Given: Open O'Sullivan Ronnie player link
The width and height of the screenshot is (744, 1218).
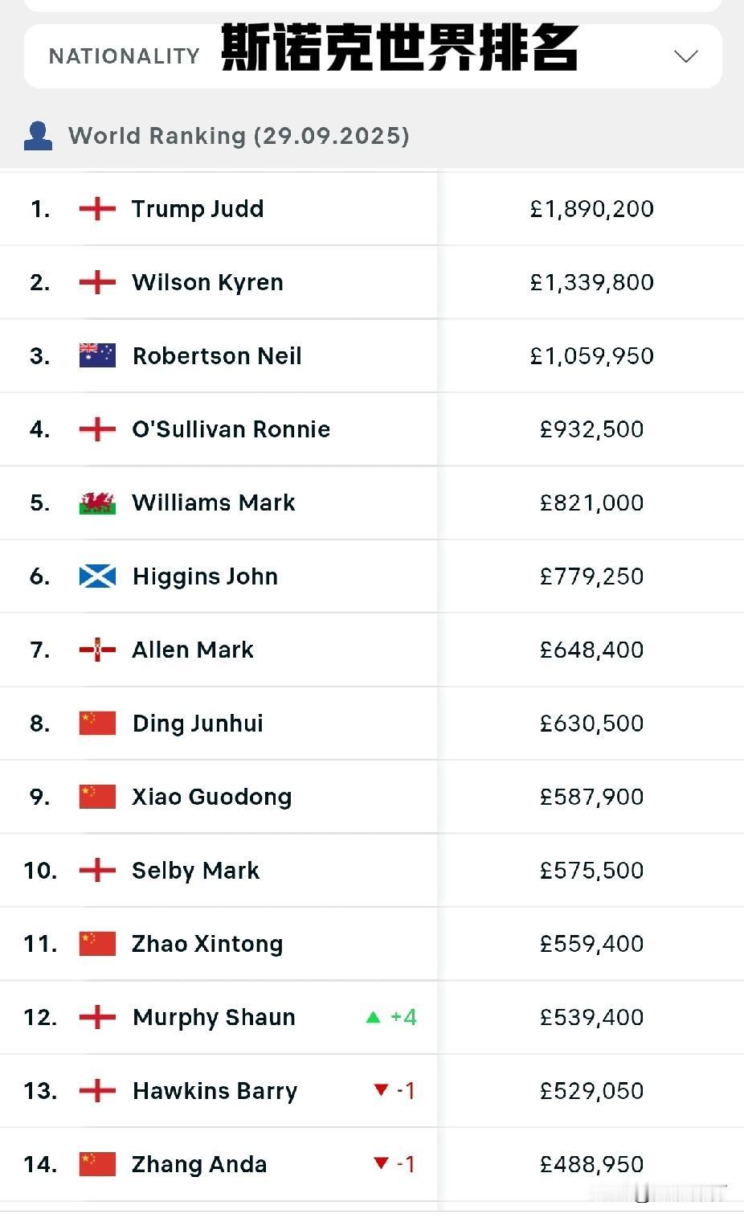Looking at the screenshot, I should 231,429.
